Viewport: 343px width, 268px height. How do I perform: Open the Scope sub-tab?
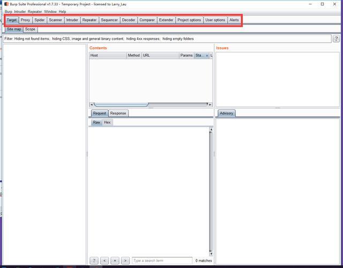[30, 29]
